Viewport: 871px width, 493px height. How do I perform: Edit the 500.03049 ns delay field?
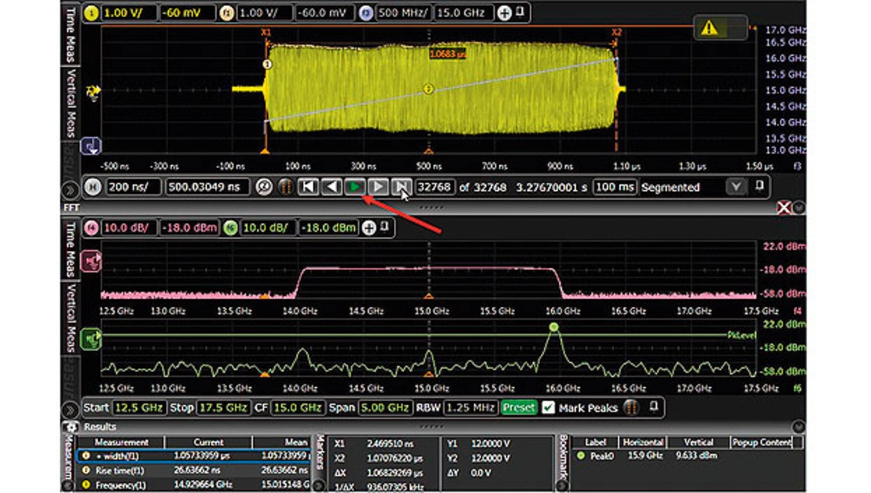click(209, 186)
